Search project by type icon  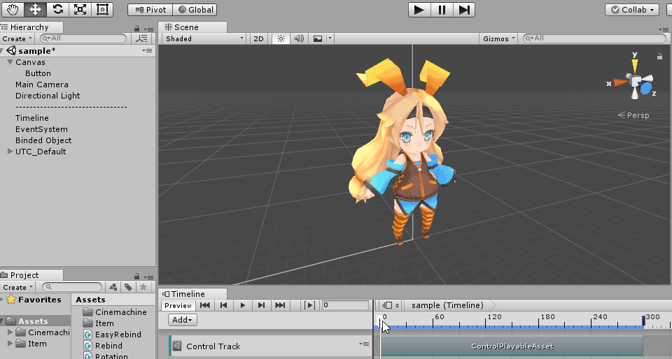[113, 287]
